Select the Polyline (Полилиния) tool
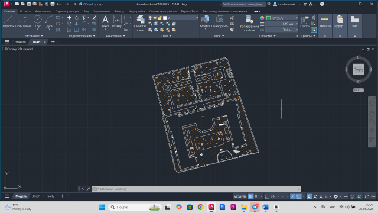This screenshot has width=378, height=213. click(23, 21)
